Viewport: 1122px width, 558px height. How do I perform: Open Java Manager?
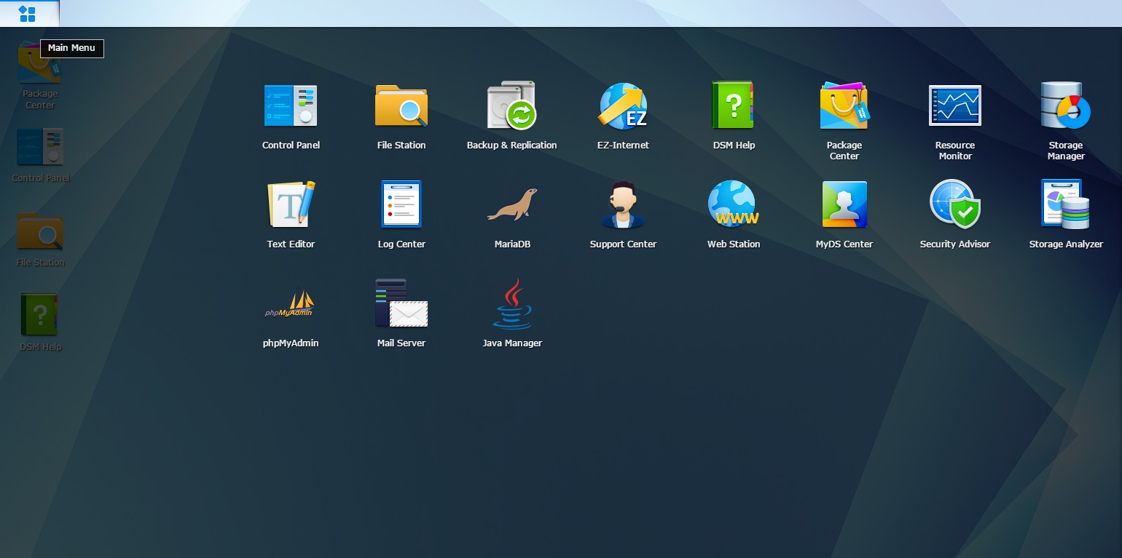tap(512, 304)
